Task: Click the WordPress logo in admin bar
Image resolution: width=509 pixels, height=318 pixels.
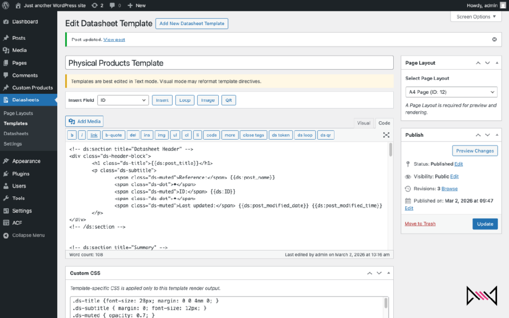Action: (x=6, y=5)
